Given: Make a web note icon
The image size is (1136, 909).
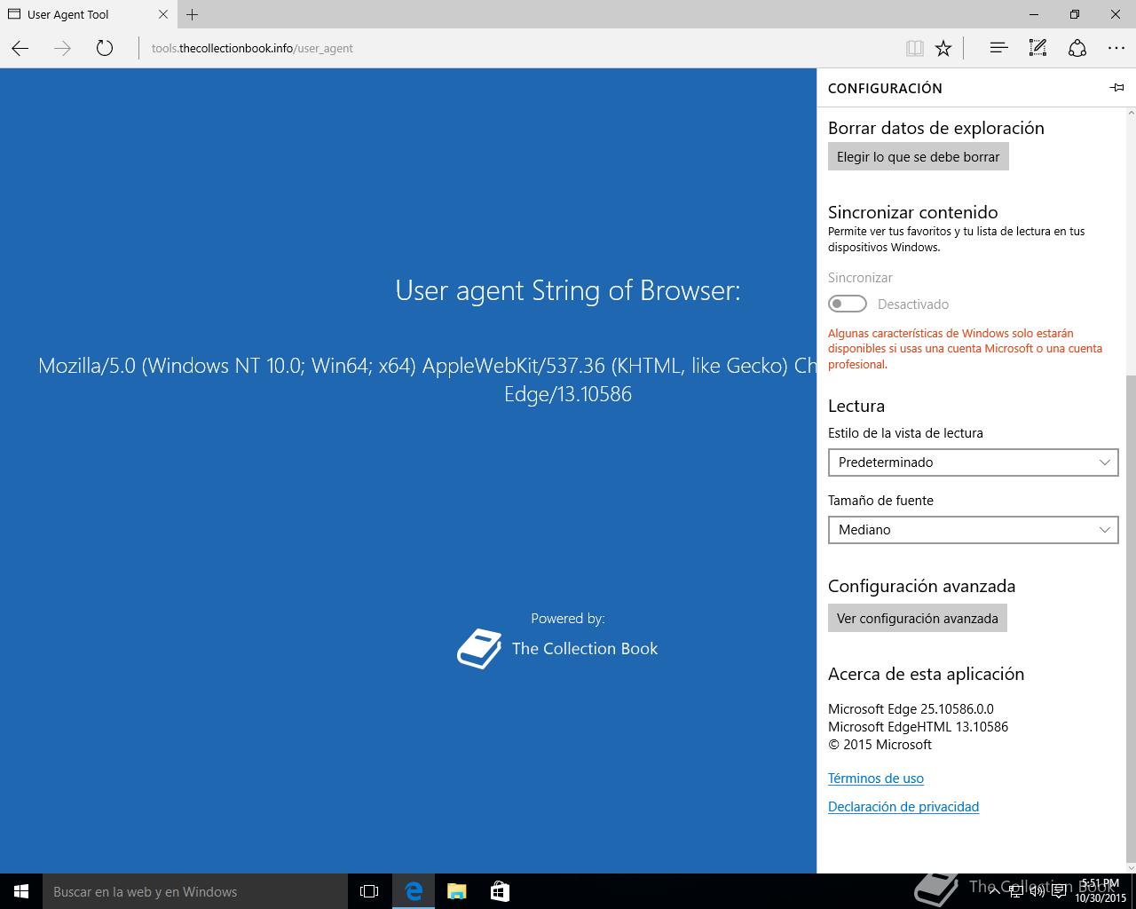Looking at the screenshot, I should coord(1037,48).
